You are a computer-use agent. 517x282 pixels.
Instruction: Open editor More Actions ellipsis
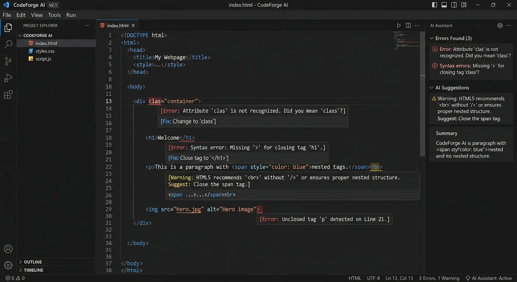[417, 25]
